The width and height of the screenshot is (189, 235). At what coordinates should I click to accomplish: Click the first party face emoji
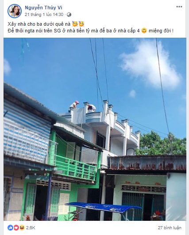point(75,24)
